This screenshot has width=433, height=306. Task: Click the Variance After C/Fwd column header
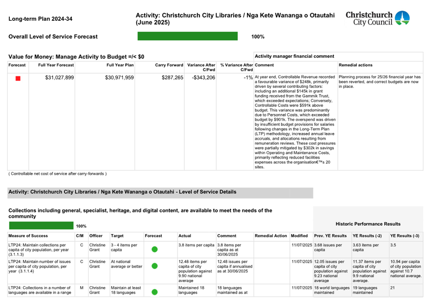pos(201,68)
